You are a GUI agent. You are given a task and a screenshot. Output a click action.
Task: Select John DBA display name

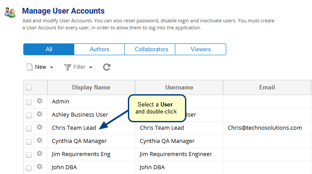tap(64, 167)
